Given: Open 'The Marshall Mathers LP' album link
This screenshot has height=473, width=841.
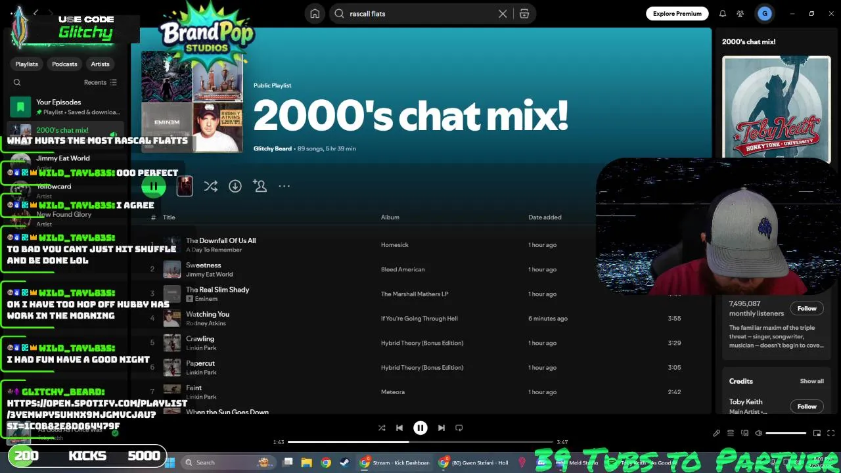Looking at the screenshot, I should point(415,294).
